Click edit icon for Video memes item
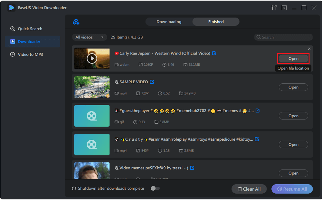Screen dimensions: 322x200 (x=192, y=168)
